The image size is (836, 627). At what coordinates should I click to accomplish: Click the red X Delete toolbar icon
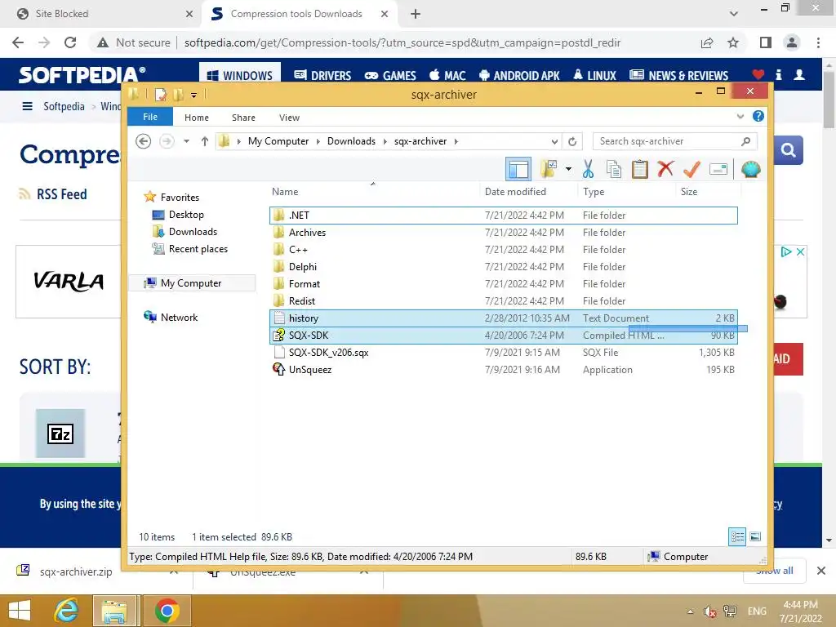click(665, 169)
